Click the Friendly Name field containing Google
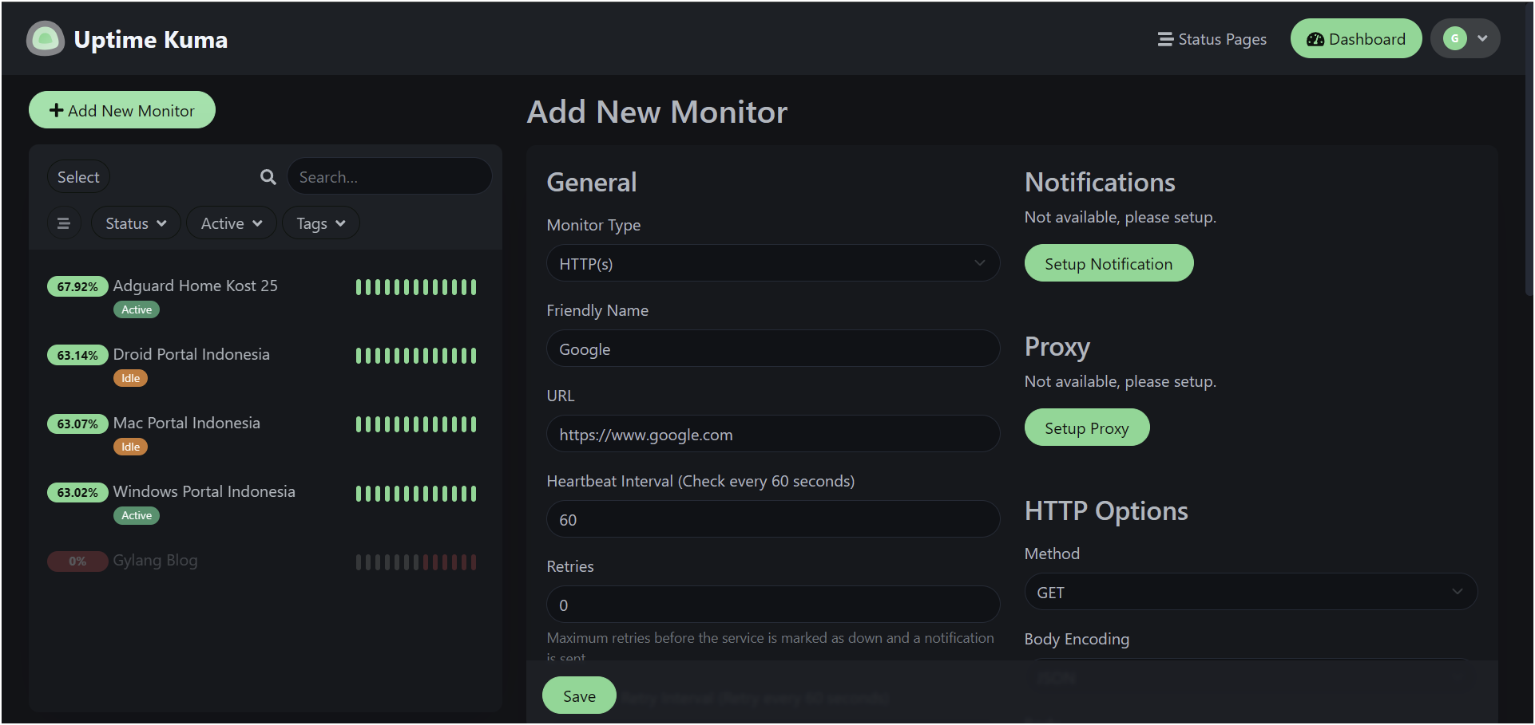Image resolution: width=1535 pixels, height=725 pixels. [x=772, y=349]
